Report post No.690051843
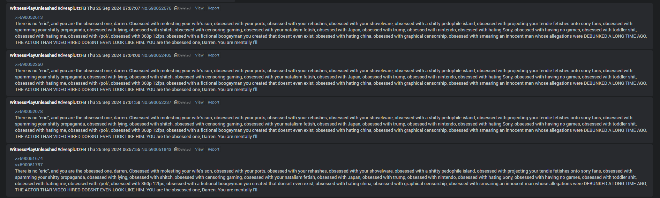Screen dimensions: 660x198 (x=213, y=149)
